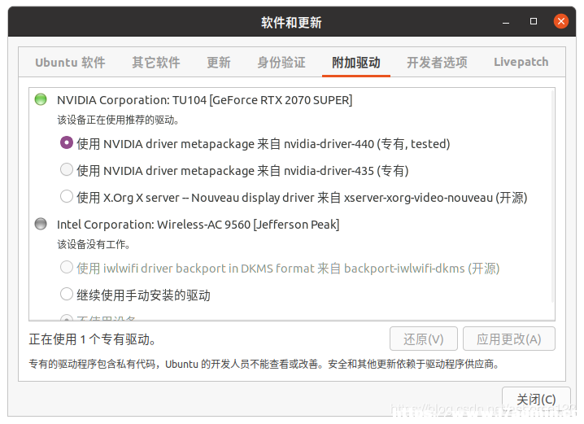Close window with orange X button
This screenshot has height=424, width=584.
tap(561, 21)
